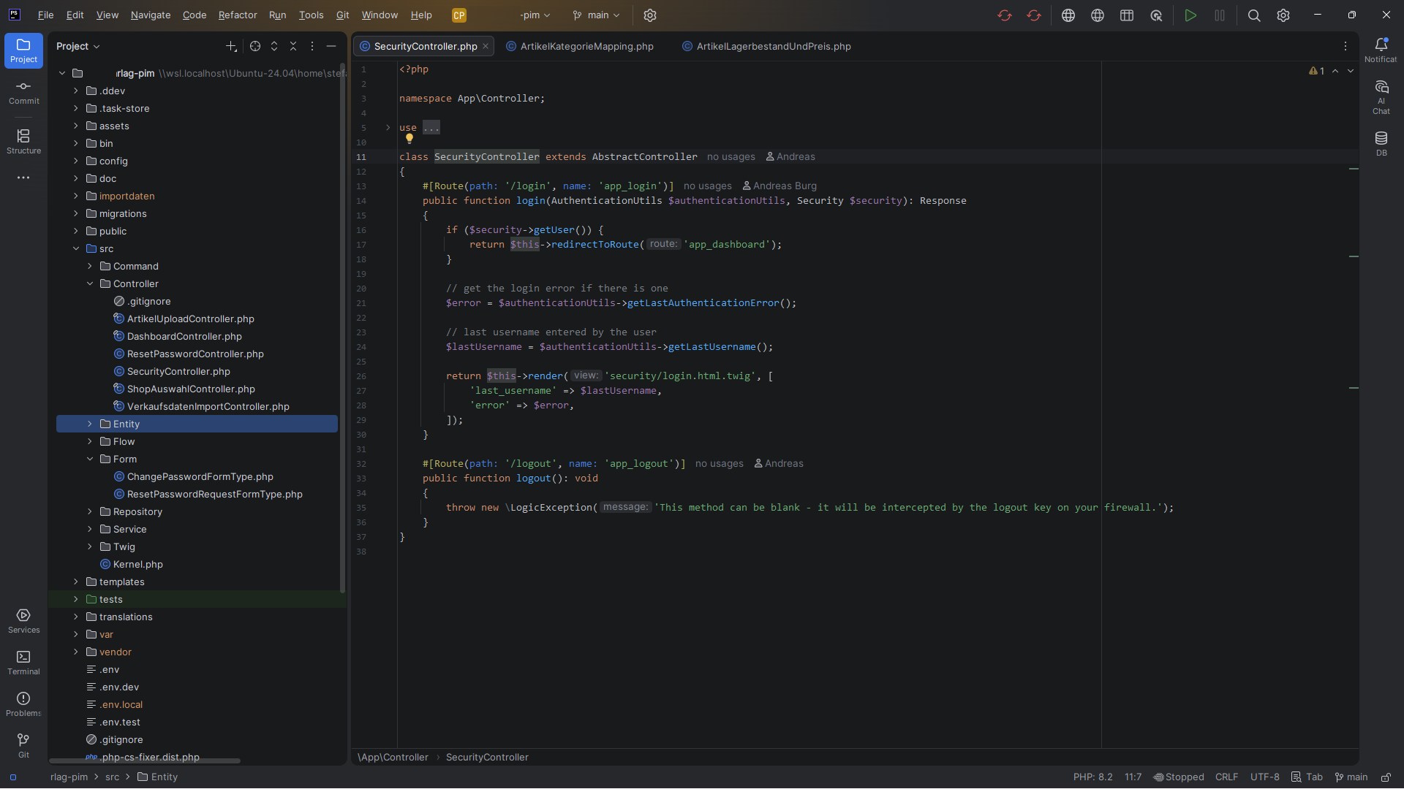
Task: Click src in navigation bar breadcrumb
Action: (x=112, y=777)
